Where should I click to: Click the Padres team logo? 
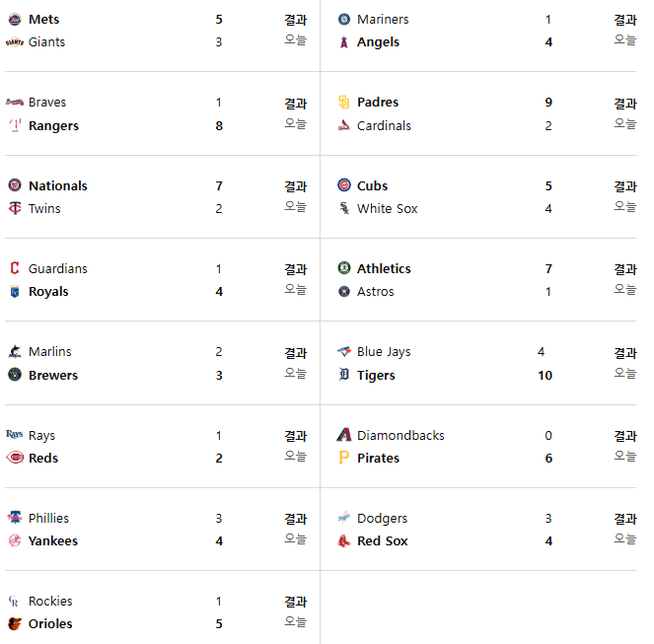[343, 103]
